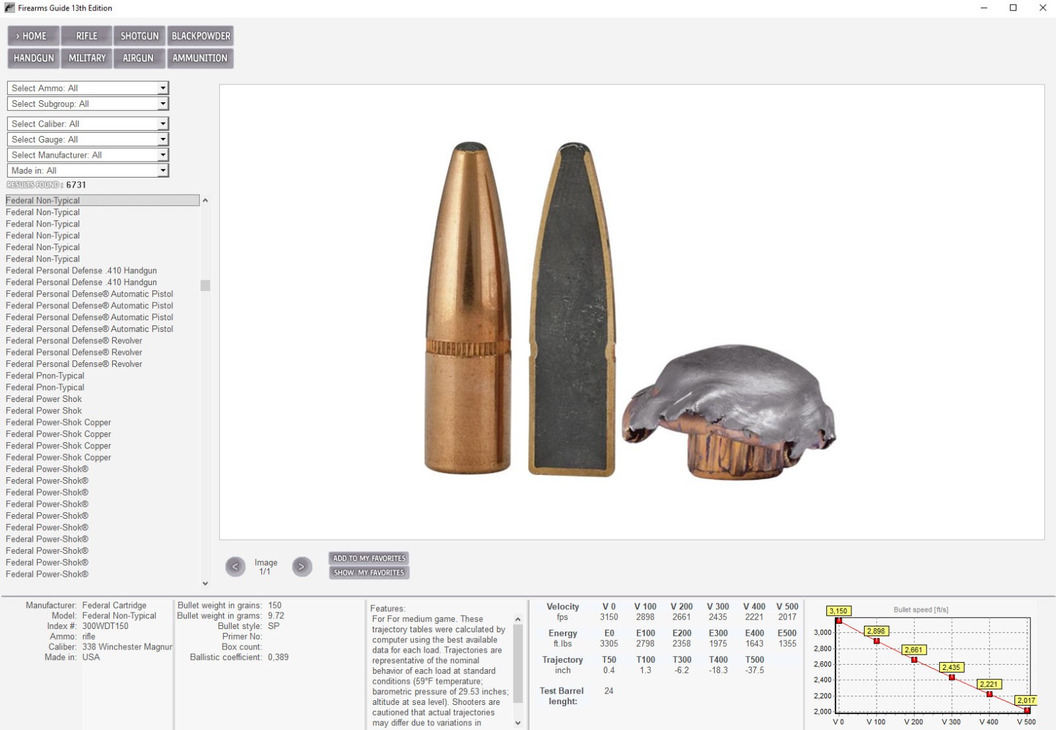Click the 3,150 data label on chart
The image size is (1056, 730).
click(x=838, y=611)
